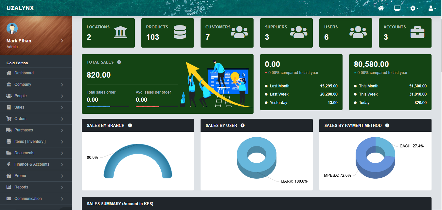
Task: Click the Accounts briefcase icon
Action: [x=417, y=33]
